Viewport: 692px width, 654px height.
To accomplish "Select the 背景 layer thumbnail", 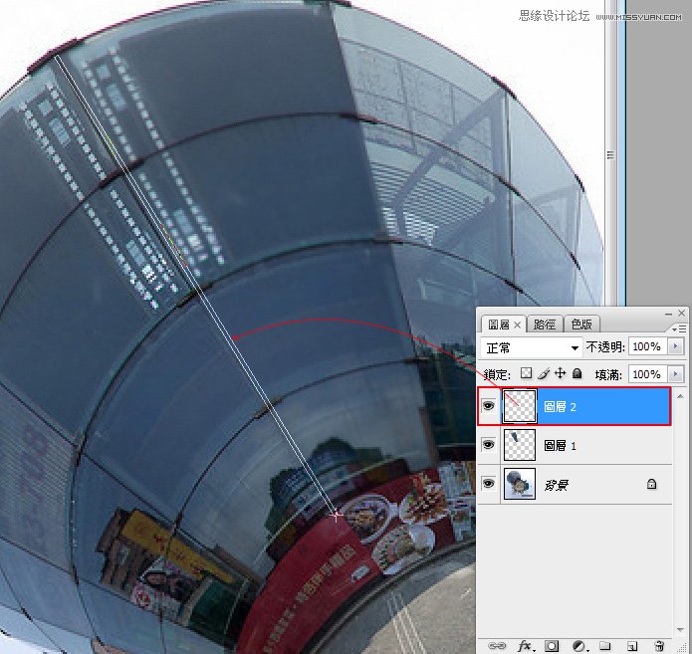I will [520, 484].
